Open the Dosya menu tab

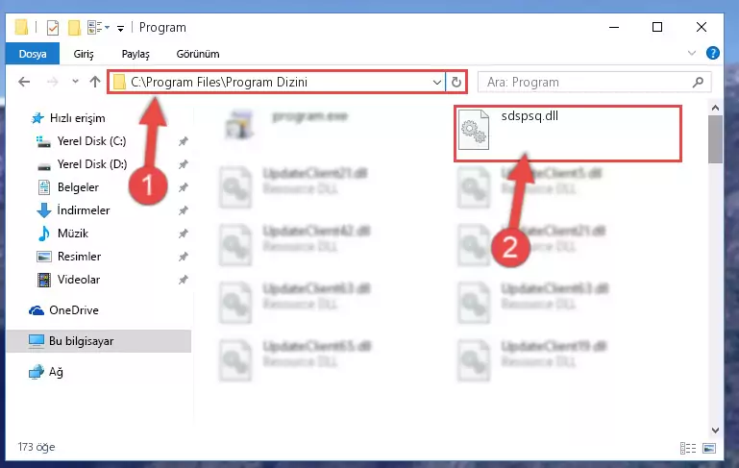click(x=33, y=54)
